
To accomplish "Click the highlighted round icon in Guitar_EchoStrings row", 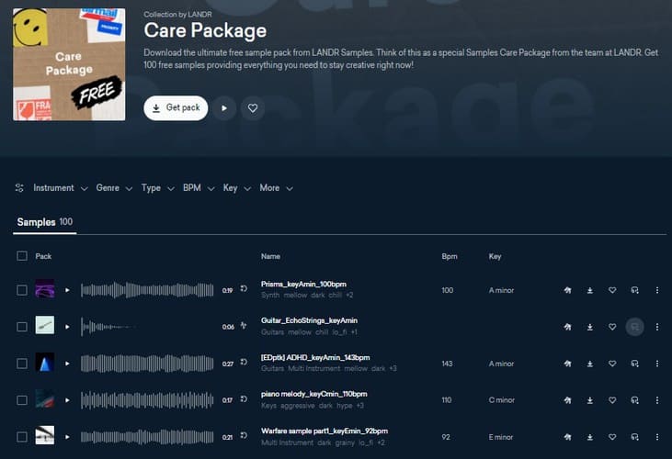I will 634,327.
